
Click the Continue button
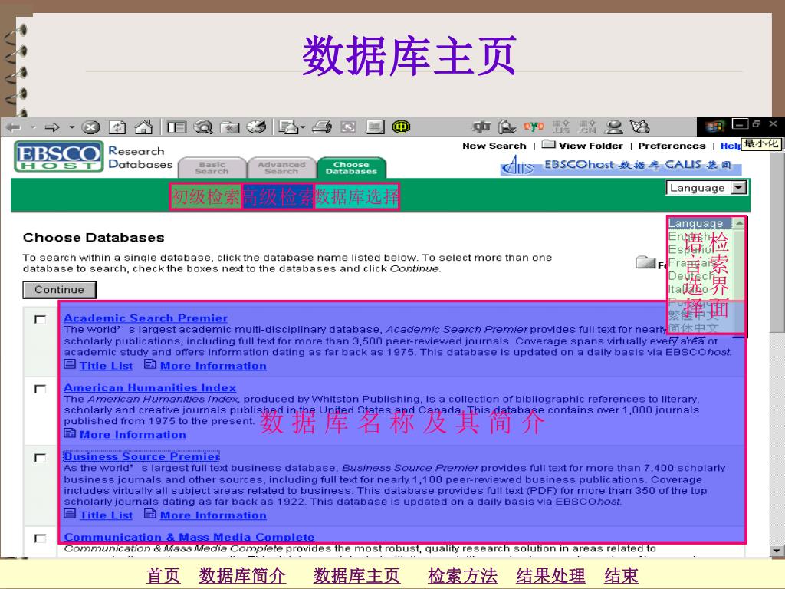click(x=60, y=290)
